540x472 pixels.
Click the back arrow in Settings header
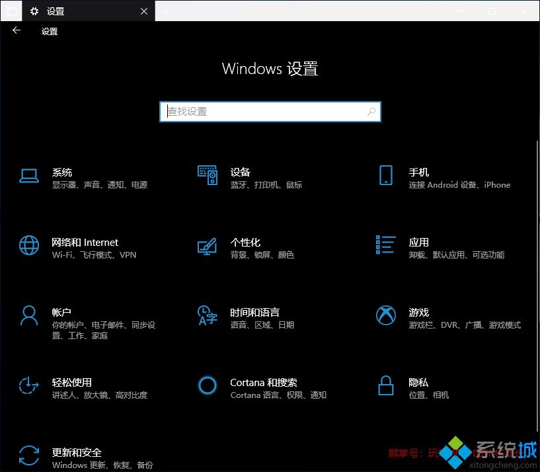[16, 30]
